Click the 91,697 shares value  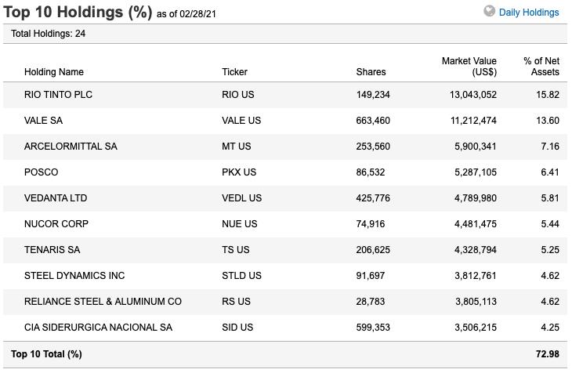coord(371,276)
